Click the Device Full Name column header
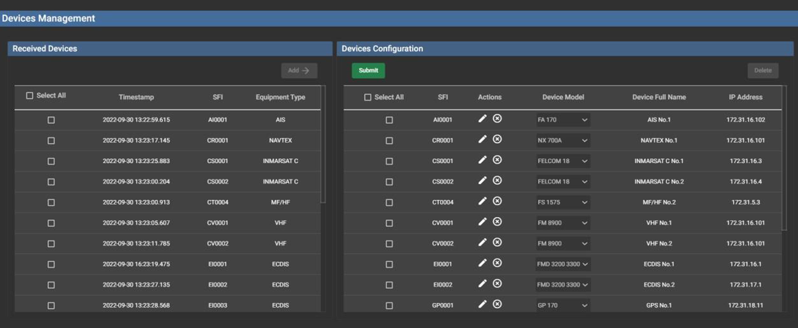The height and width of the screenshot is (328, 798). pos(659,97)
